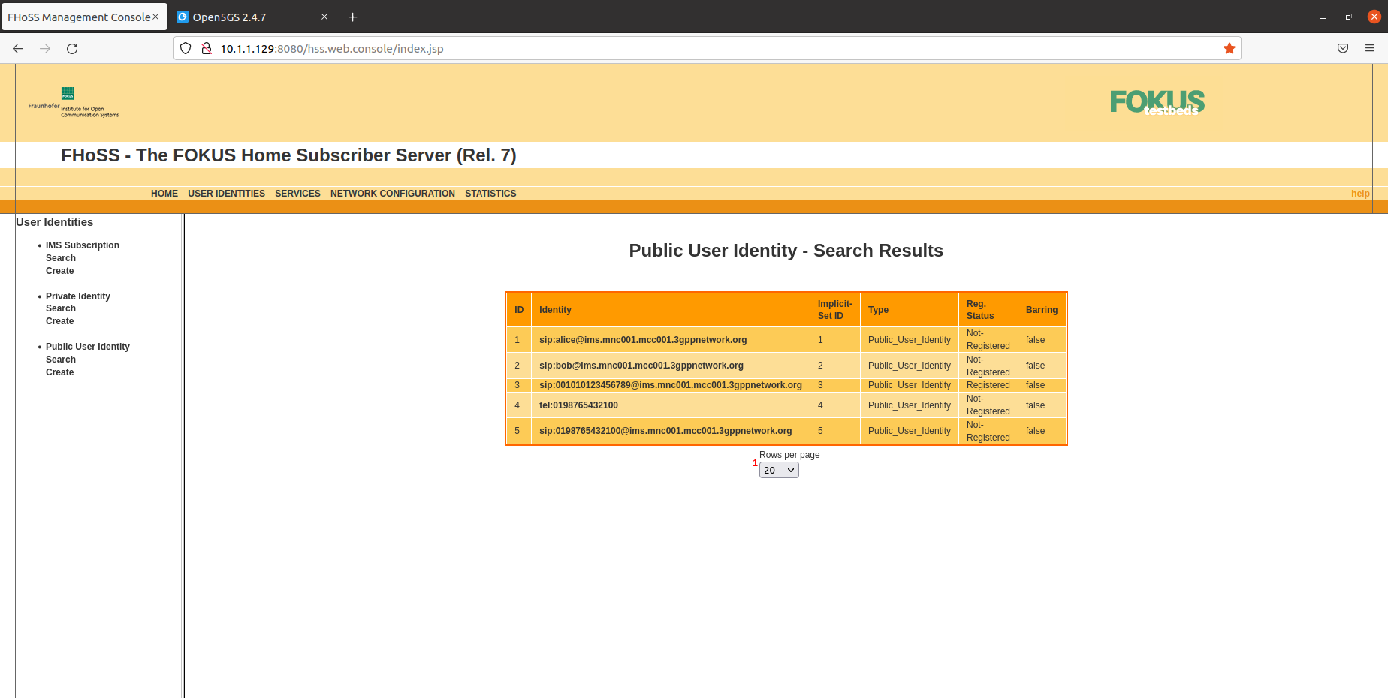Open the STATISTICS menu

pyautogui.click(x=490, y=193)
